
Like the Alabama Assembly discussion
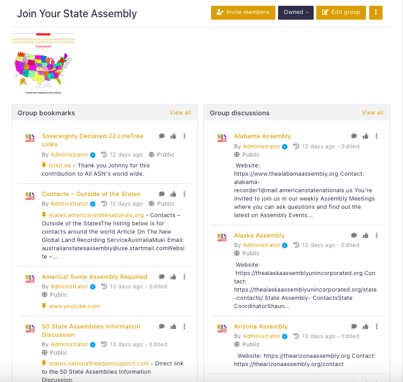click(x=365, y=136)
